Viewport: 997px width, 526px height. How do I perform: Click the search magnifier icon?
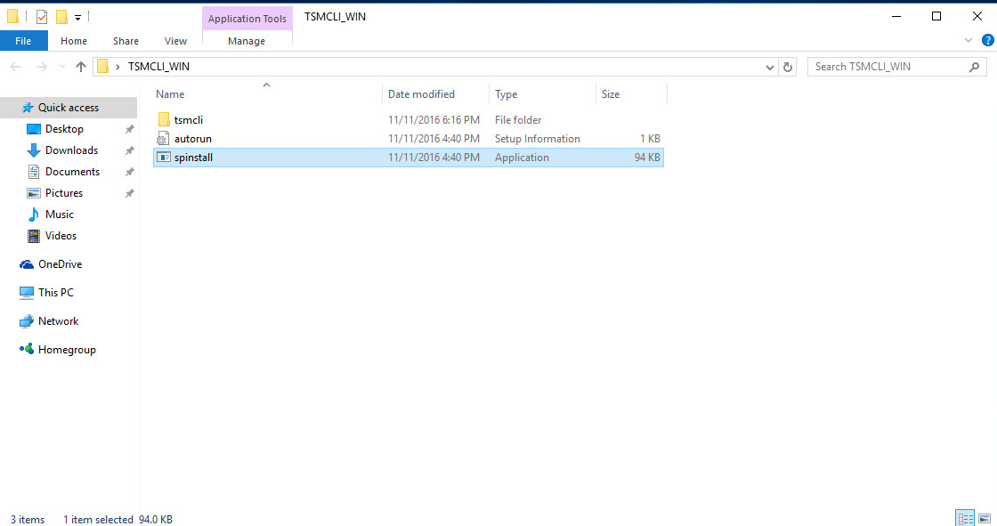point(976,67)
